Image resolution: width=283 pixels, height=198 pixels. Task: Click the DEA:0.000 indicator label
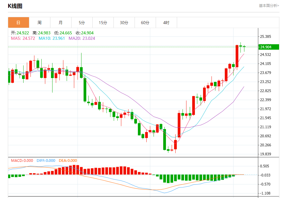coord(68,161)
